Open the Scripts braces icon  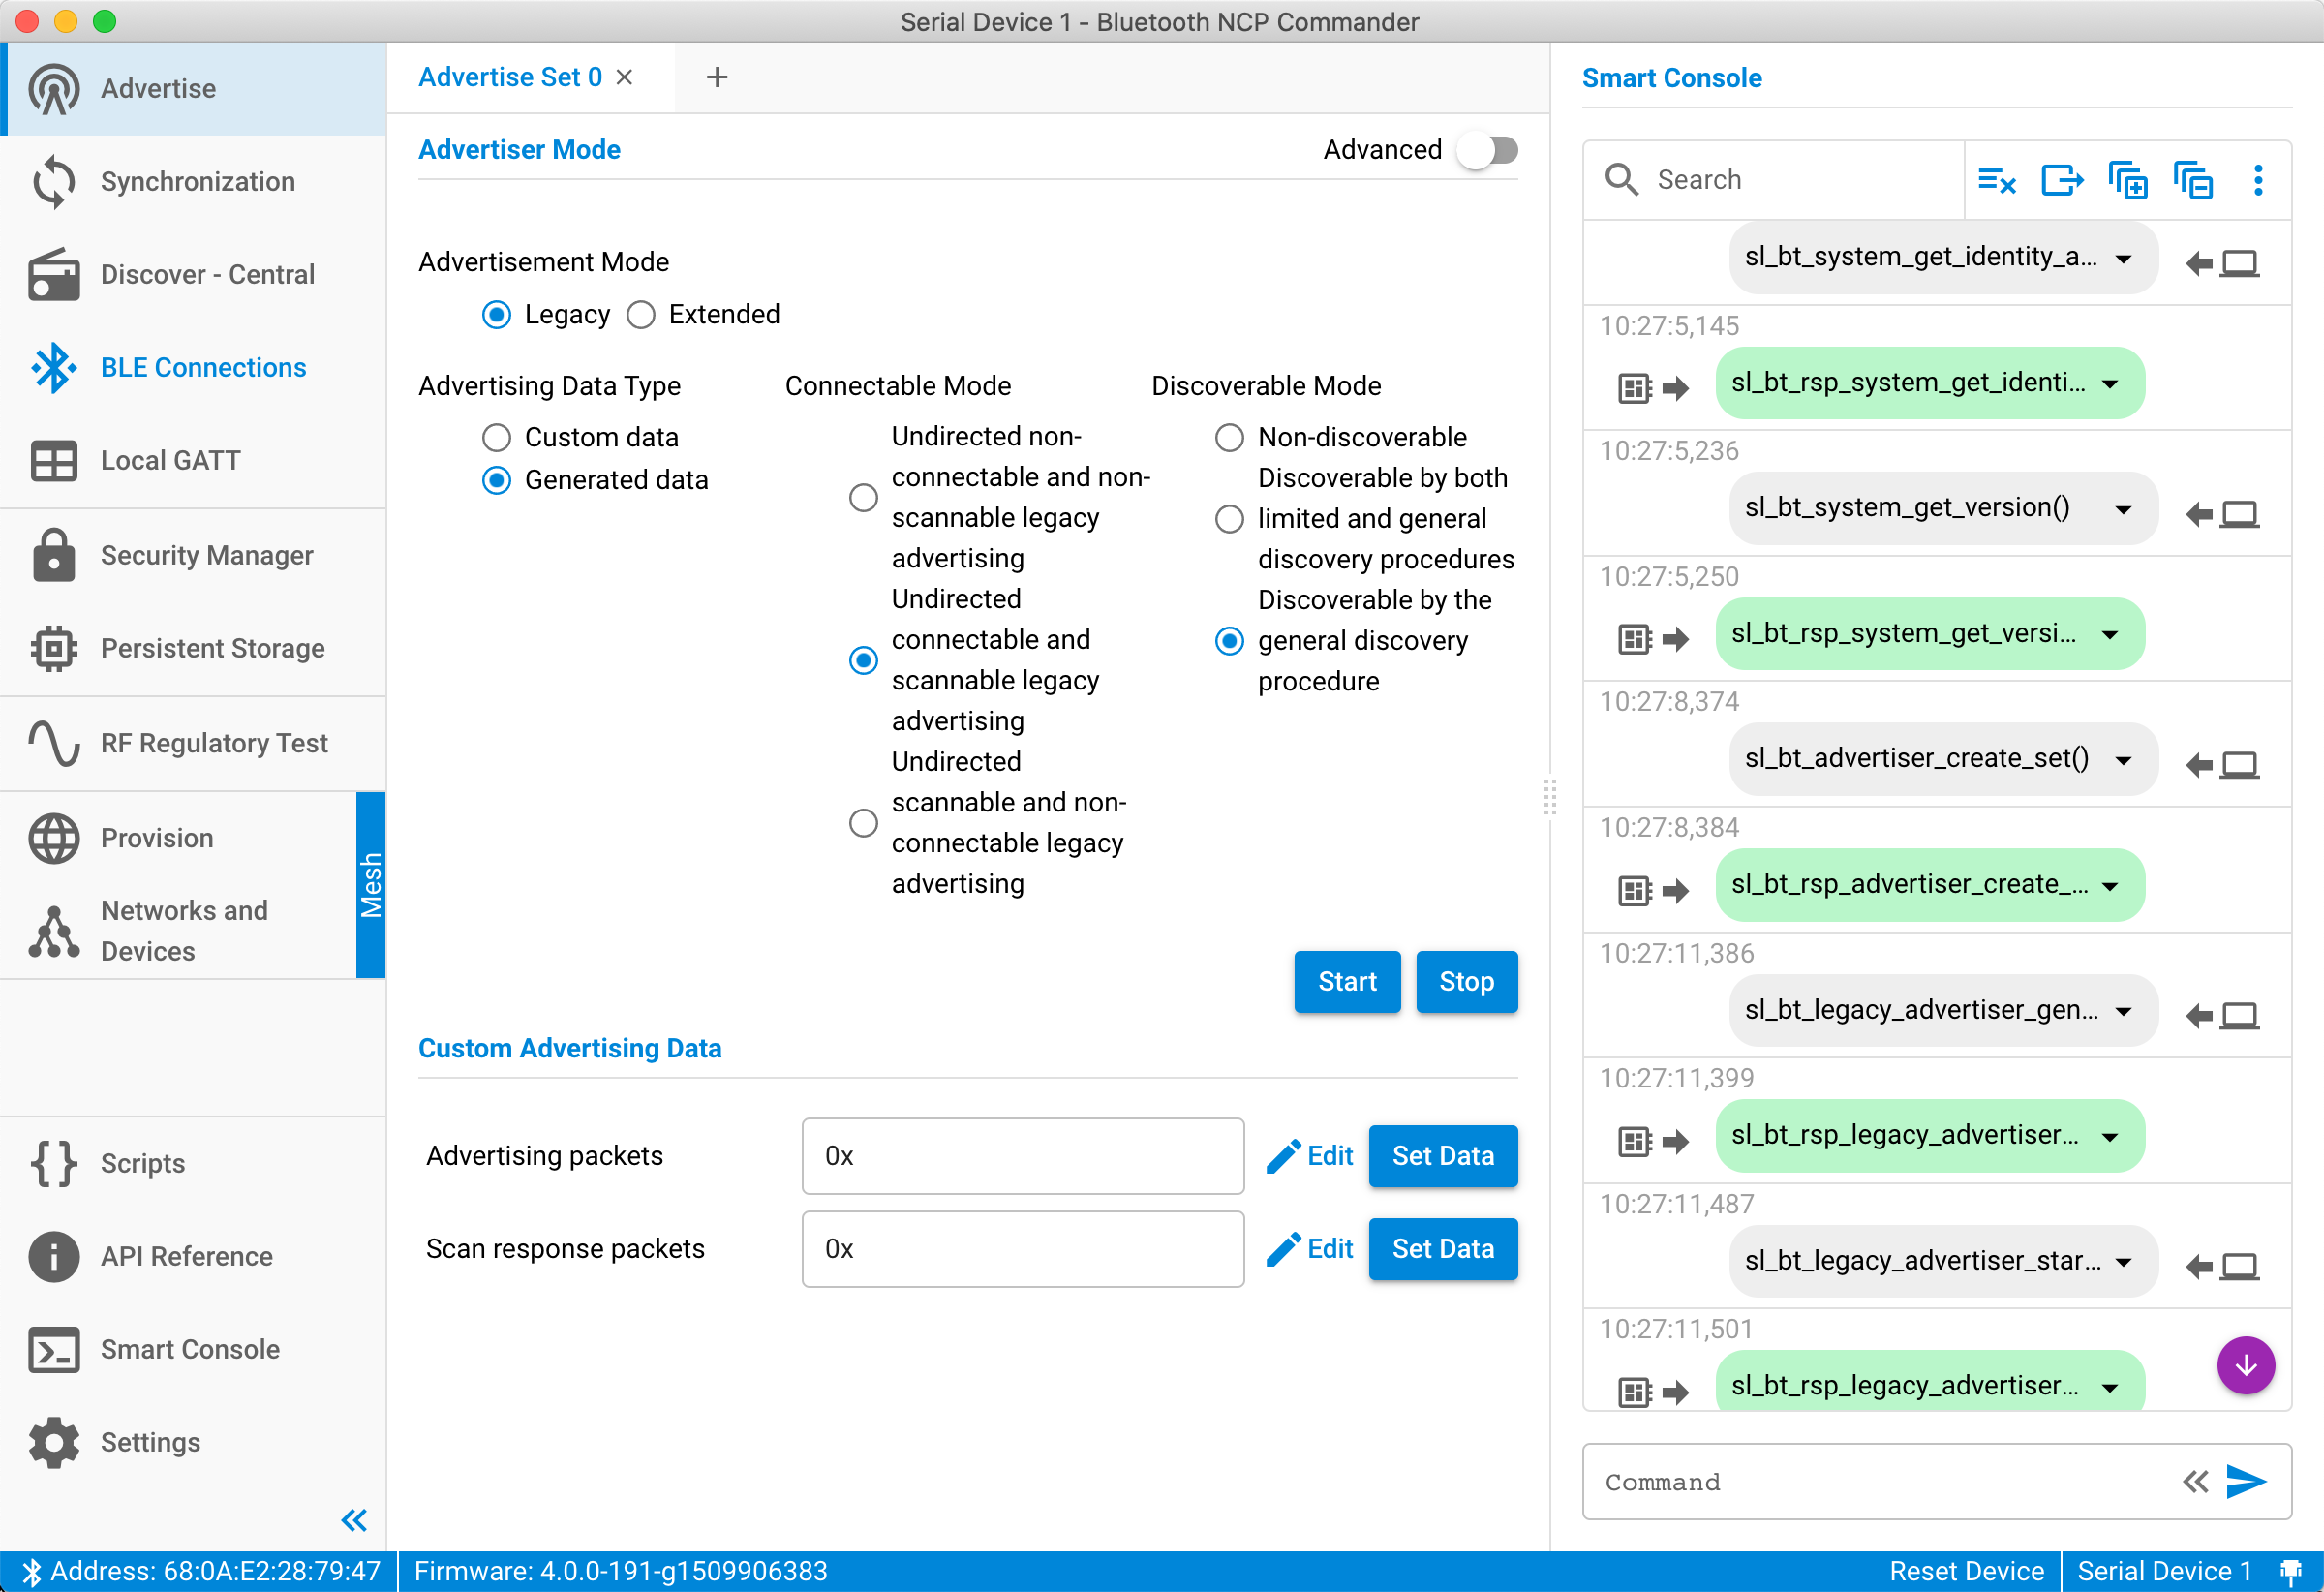pyautogui.click(x=54, y=1163)
